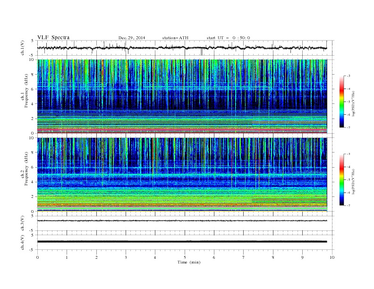
Task: Click the ch.1 voltage waveform trace
Action: point(182,48)
